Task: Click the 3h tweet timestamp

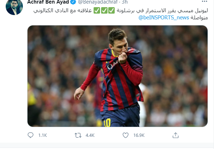Action: click(x=125, y=2)
